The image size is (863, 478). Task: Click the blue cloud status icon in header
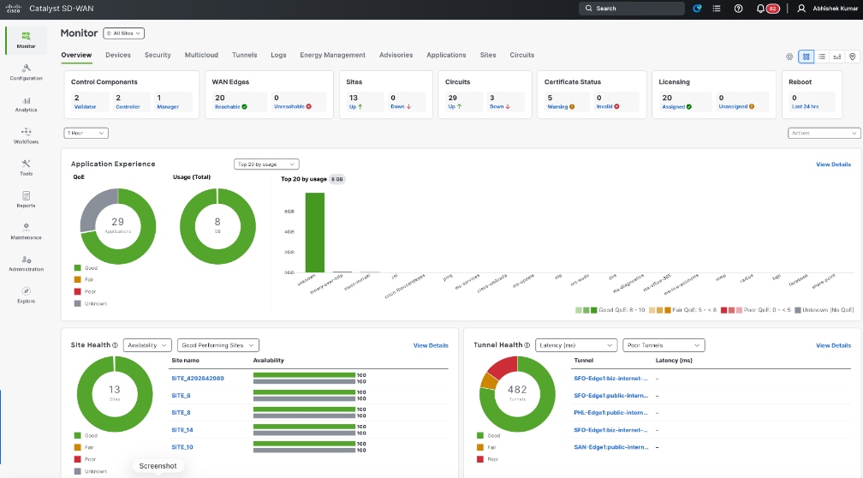(x=697, y=9)
